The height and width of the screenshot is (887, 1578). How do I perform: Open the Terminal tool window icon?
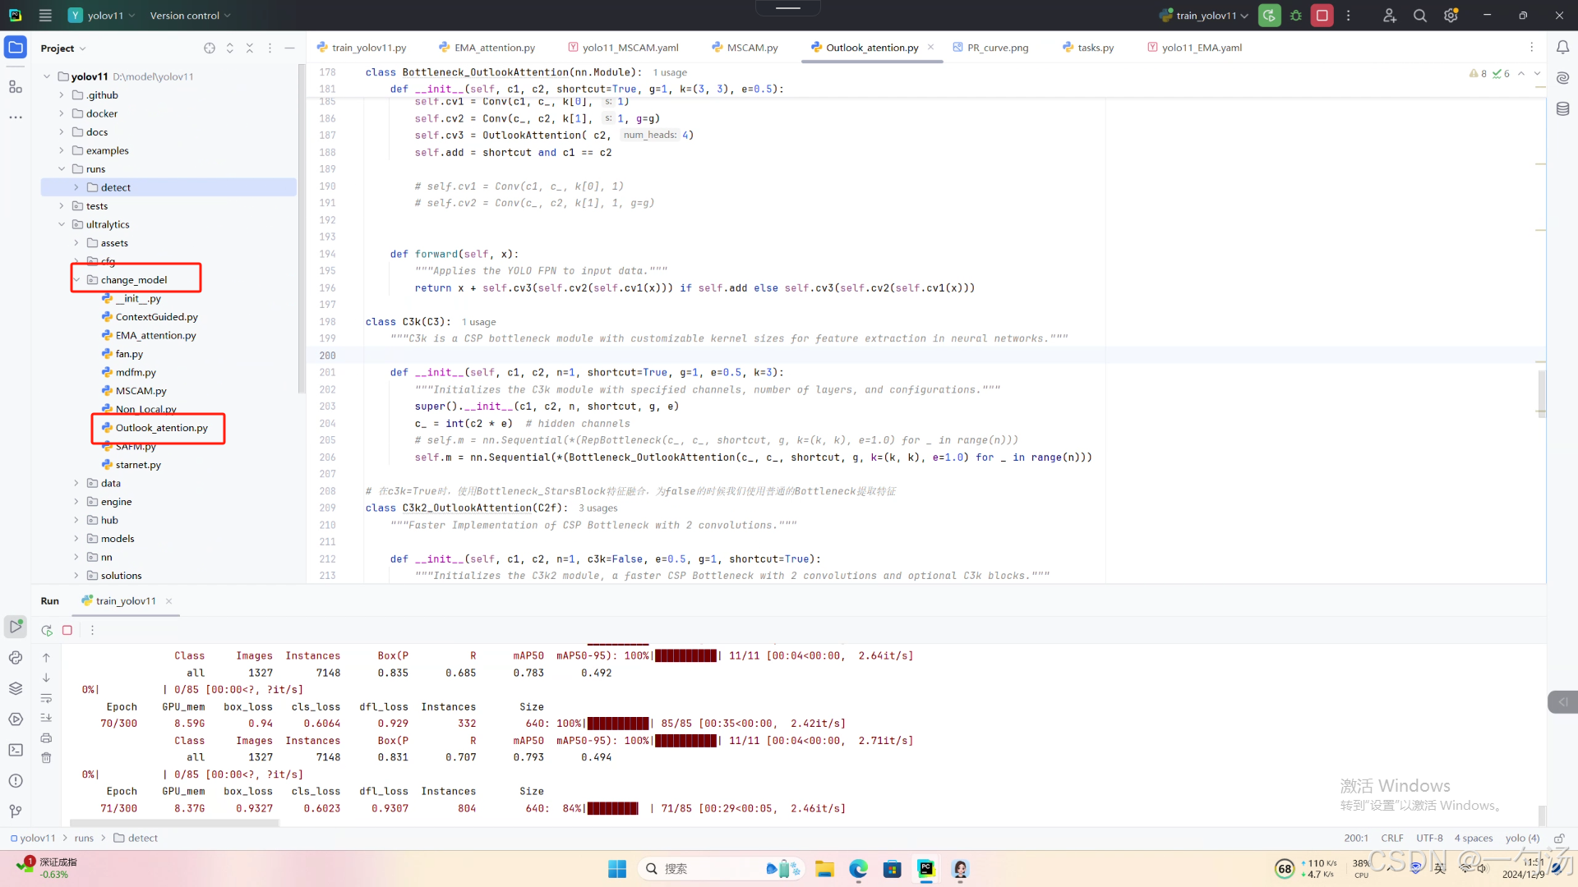[x=16, y=750]
